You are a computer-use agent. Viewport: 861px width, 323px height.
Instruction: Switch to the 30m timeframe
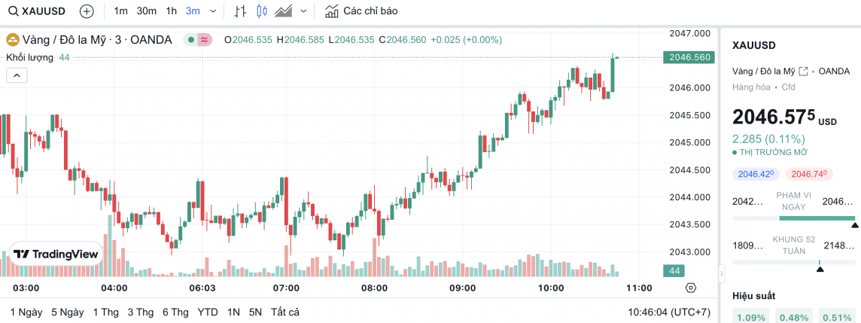147,11
